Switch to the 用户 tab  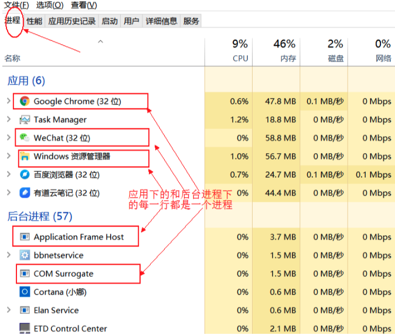click(x=131, y=21)
